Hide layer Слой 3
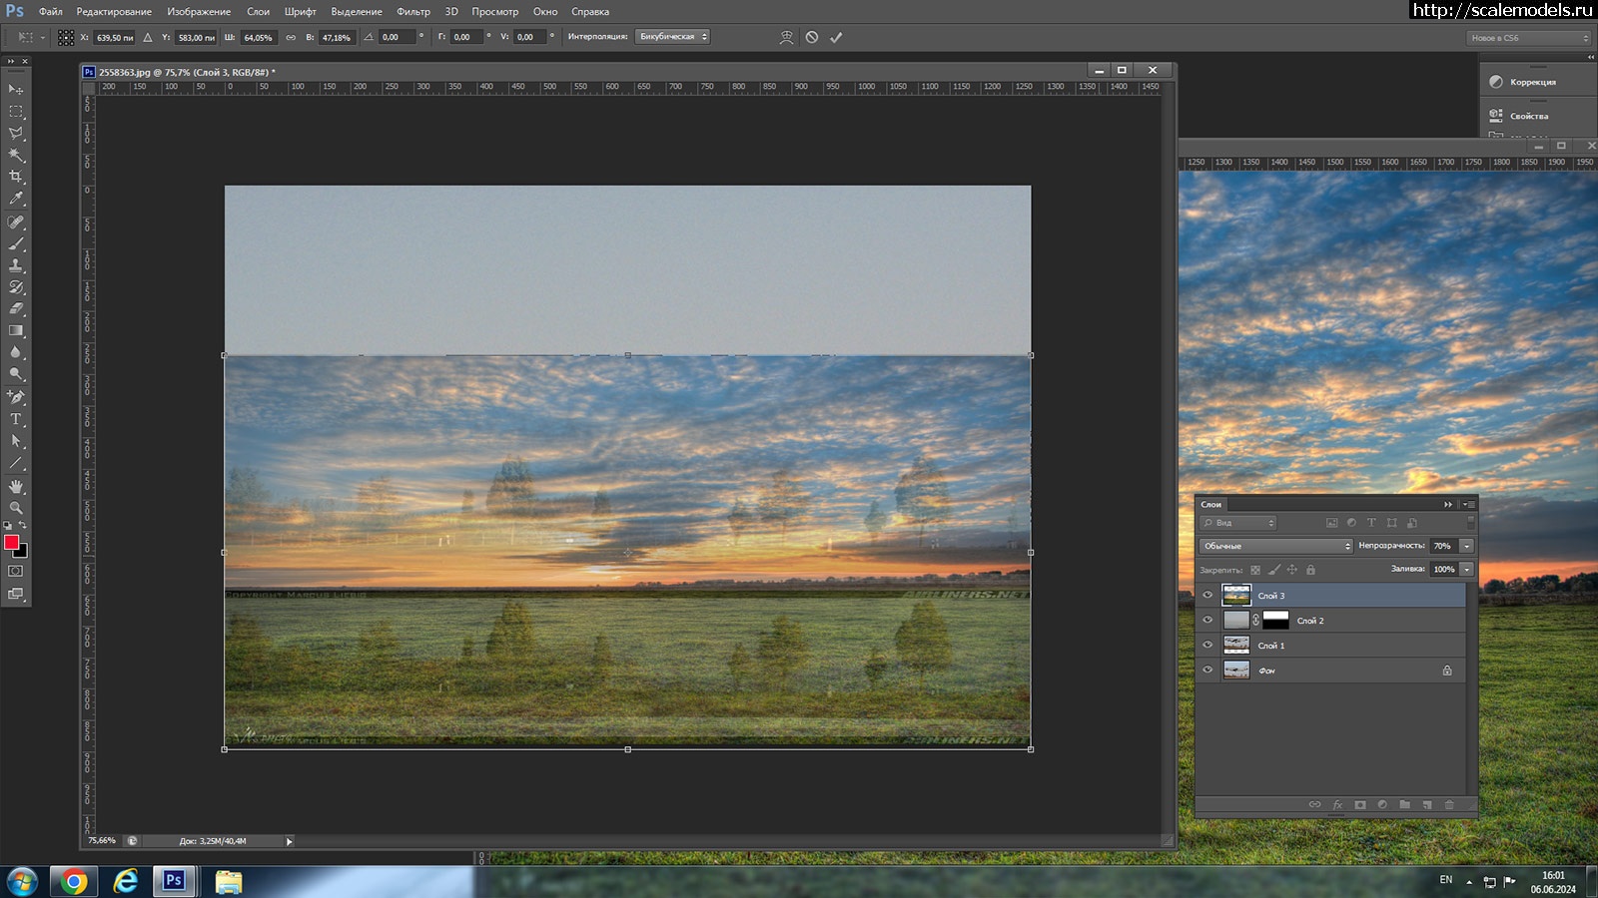Image resolution: width=1598 pixels, height=898 pixels. (x=1207, y=596)
